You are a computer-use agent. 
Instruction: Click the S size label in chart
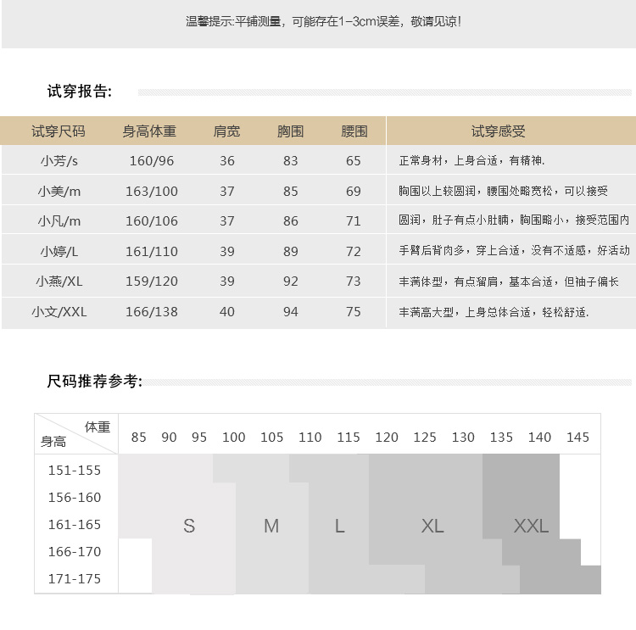coord(189,527)
